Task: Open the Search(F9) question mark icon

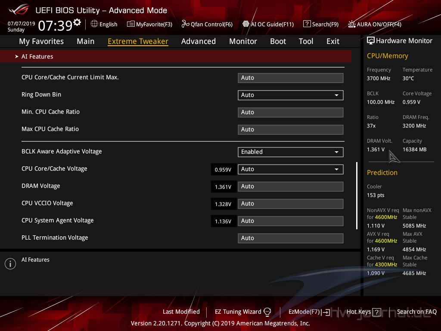Action: coord(307,24)
